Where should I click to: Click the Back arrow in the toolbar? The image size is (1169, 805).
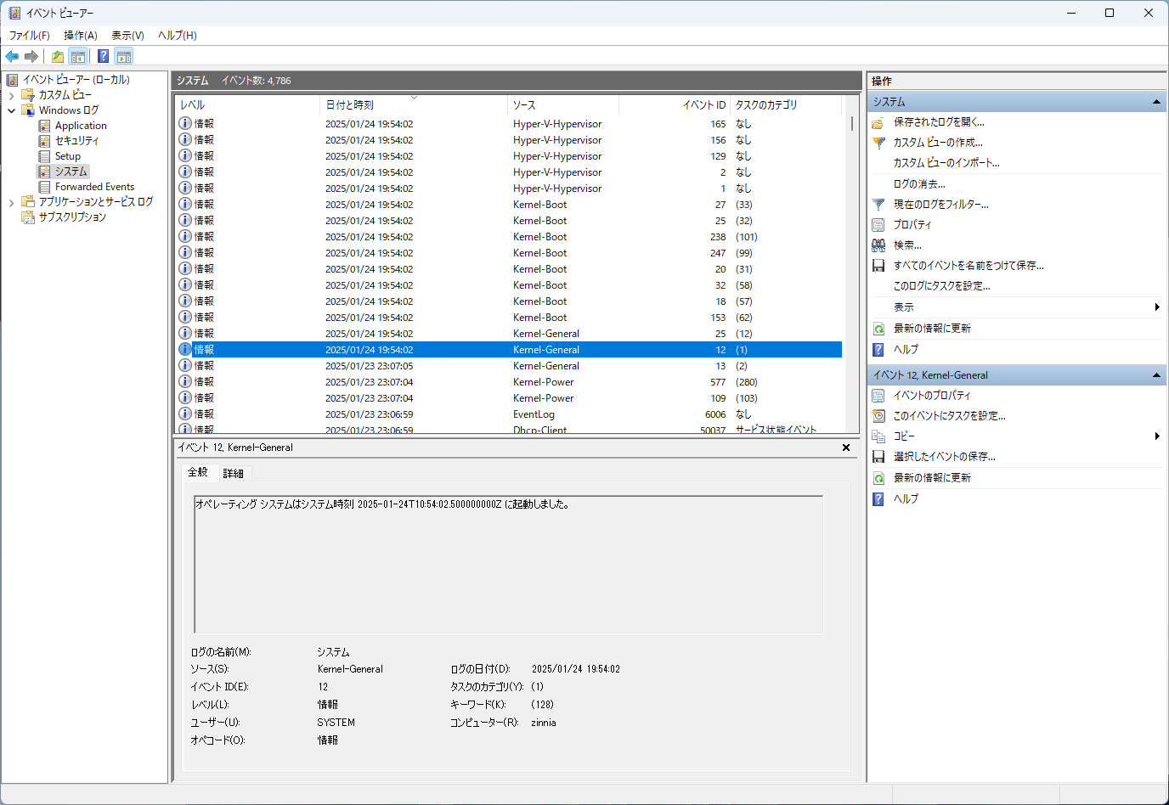12,57
